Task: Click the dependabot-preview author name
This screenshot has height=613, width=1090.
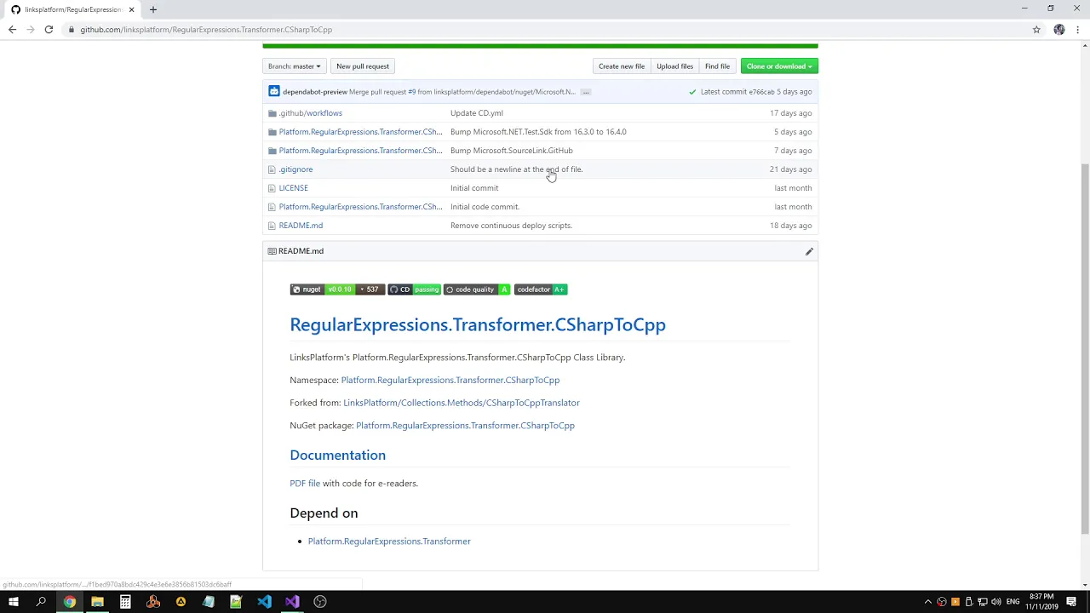Action: click(x=315, y=92)
